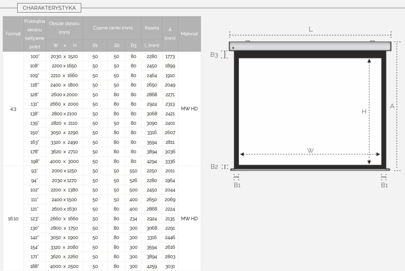Click the CHARAKTERYSTYKA section heading
Image resolution: width=405 pixels, height=271 pixels.
point(49,8)
